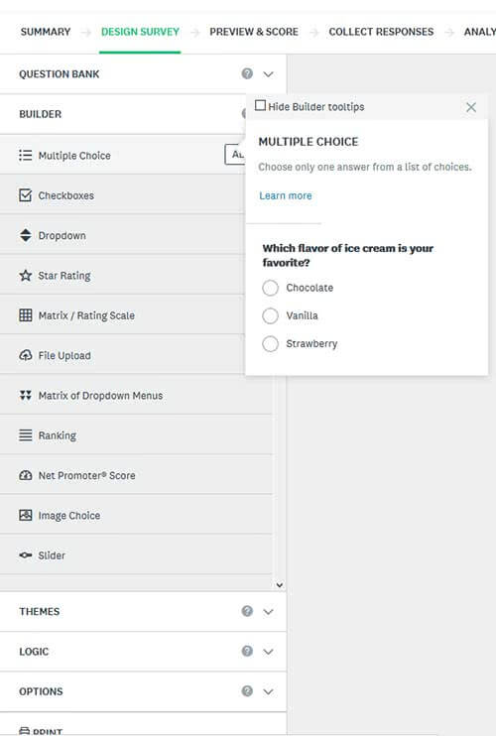Click the Image Choice picture icon
This screenshot has height=736, width=496.
click(26, 516)
